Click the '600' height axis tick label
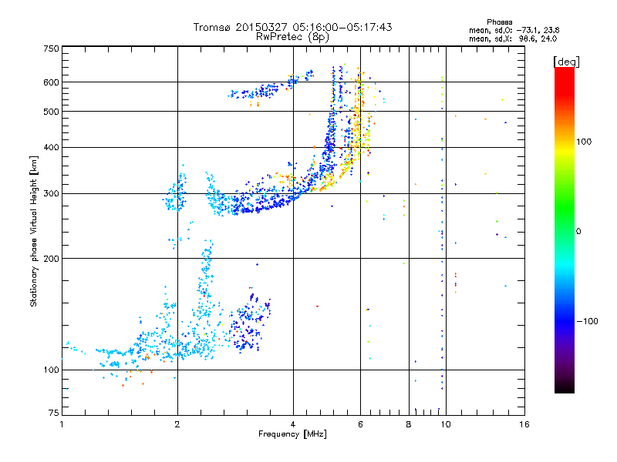 51,82
